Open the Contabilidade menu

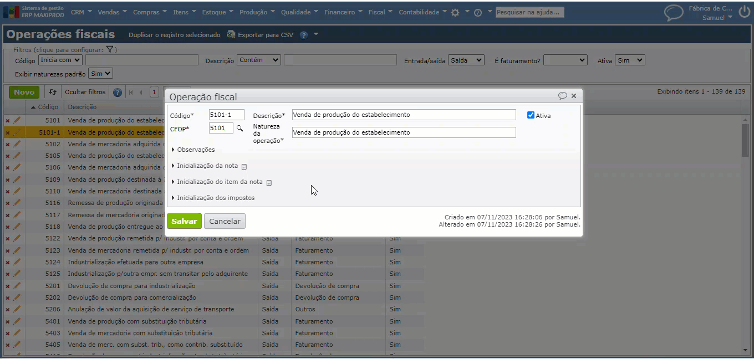click(422, 12)
